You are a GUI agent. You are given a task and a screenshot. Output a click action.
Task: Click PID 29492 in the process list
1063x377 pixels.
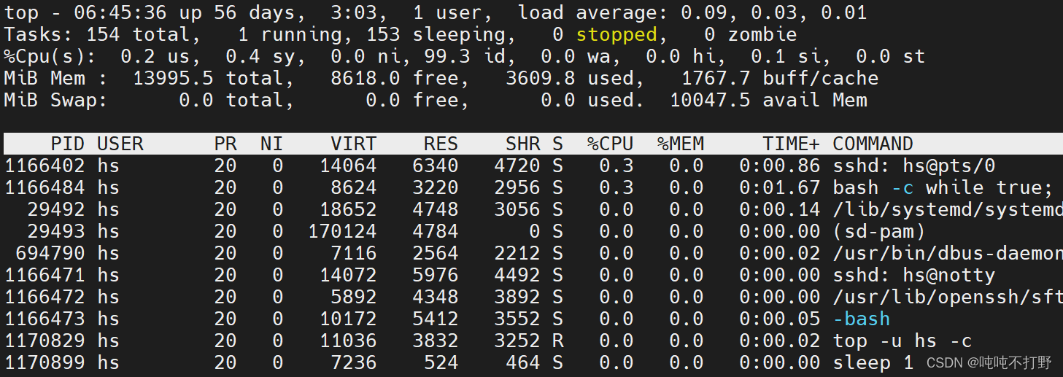click(56, 209)
